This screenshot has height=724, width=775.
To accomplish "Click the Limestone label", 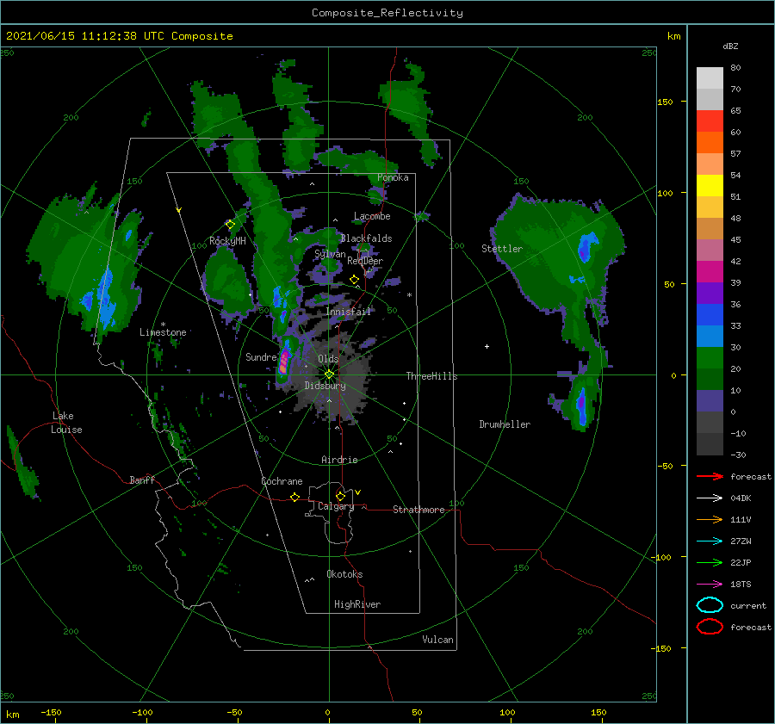I will point(163,332).
